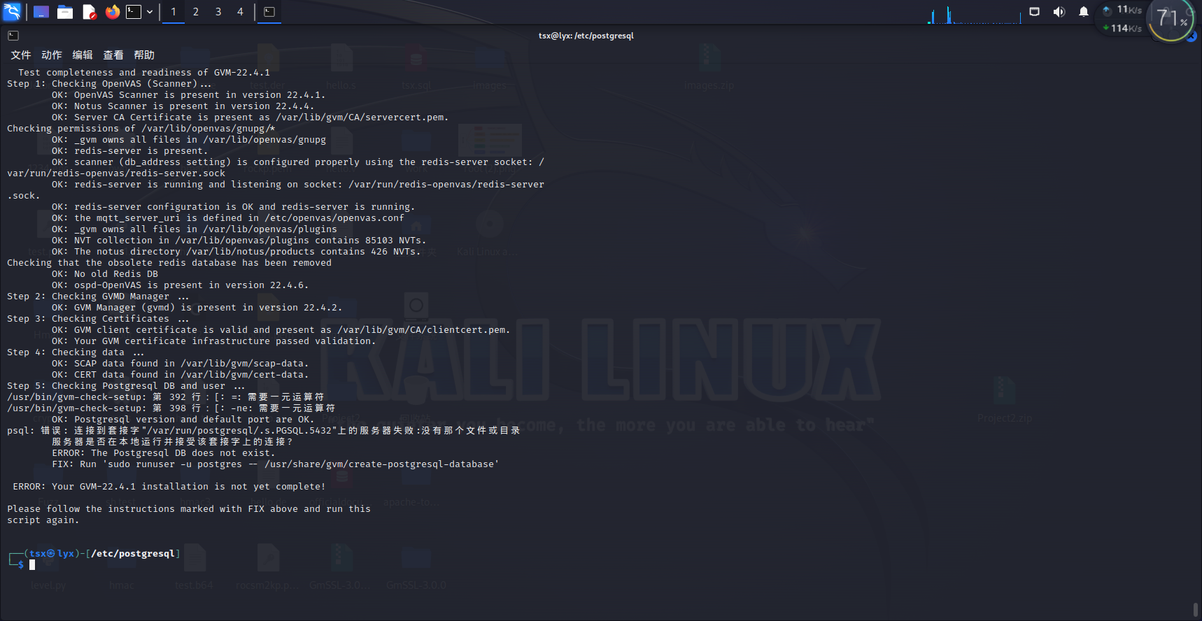This screenshot has height=621, width=1202.
Task: Open the 文件 menu
Action: click(x=21, y=55)
